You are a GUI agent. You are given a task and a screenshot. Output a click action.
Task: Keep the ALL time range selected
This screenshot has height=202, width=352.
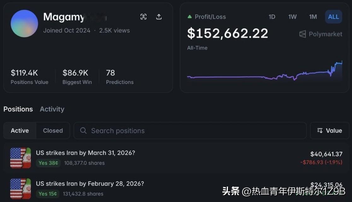pos(333,17)
